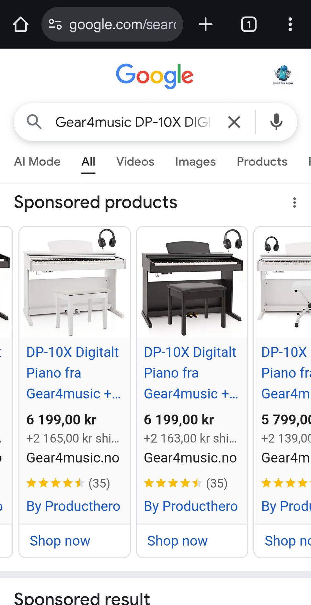Viewport: 311px width, 605px height.
Task: Open the Products tab
Action: [x=262, y=162]
